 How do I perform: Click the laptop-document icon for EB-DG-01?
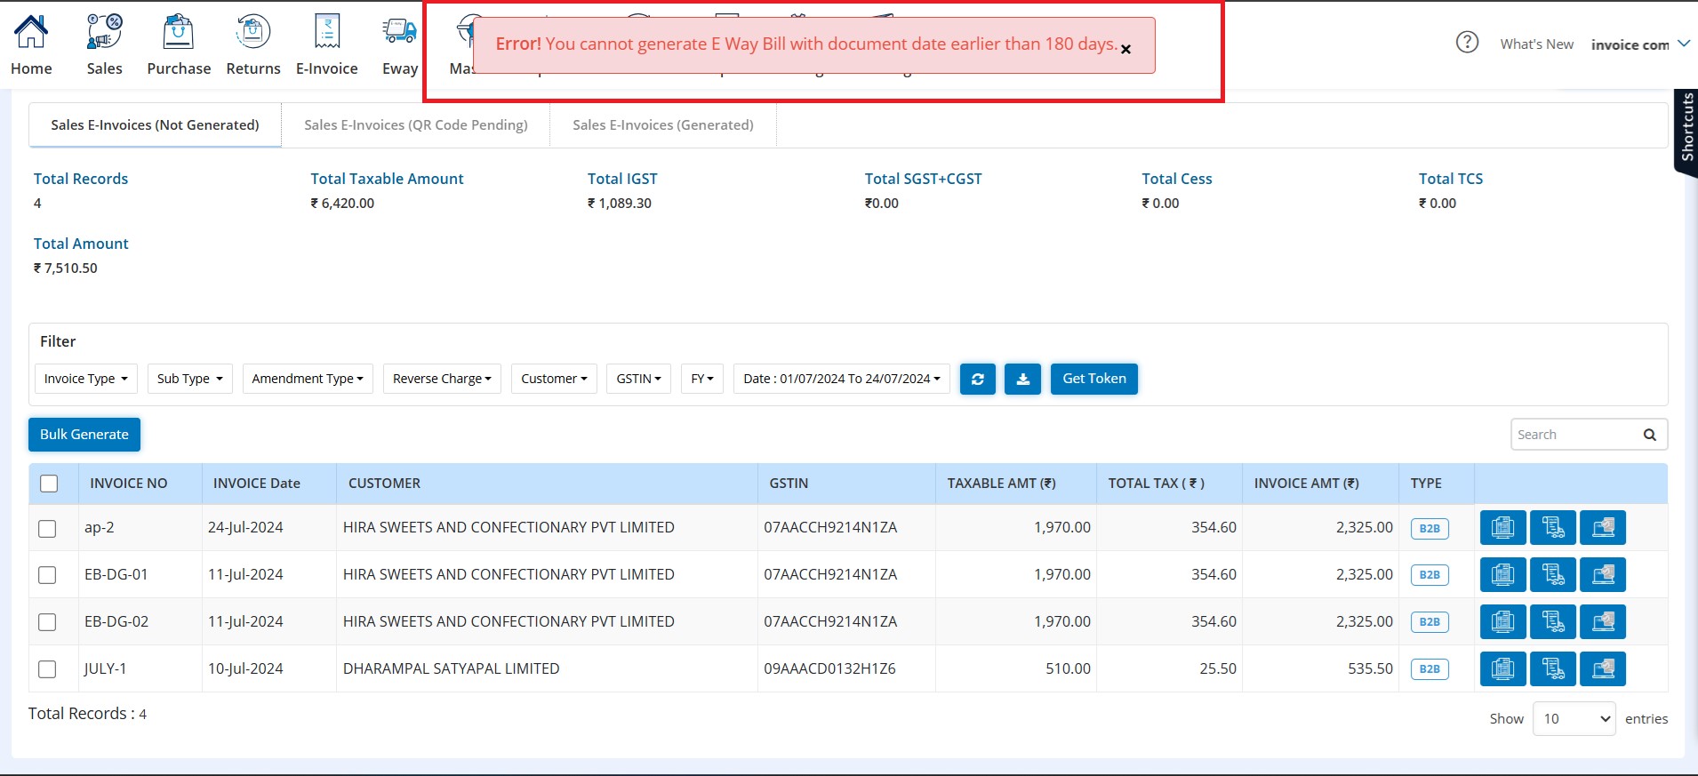(x=1603, y=574)
